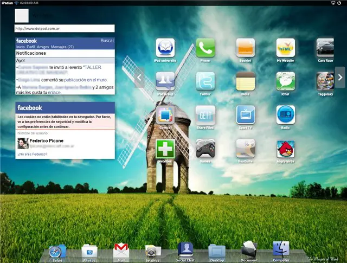Screen dimensions: 347x263
Task: Open the Comics app
Action: pos(165,115)
